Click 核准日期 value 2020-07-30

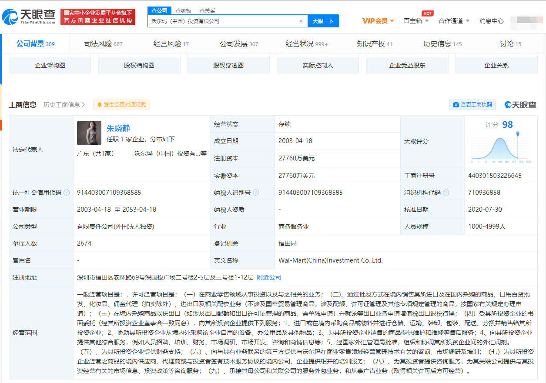485,210
